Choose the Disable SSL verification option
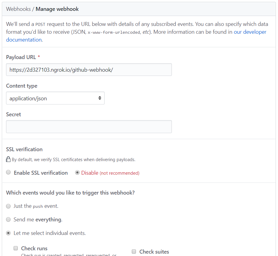Viewport: 278px width, 256px height. pyautogui.click(x=77, y=173)
